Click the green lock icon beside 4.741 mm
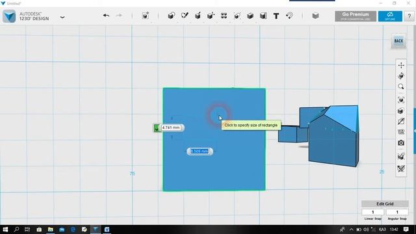The height and width of the screenshot is (234, 416). [x=157, y=128]
